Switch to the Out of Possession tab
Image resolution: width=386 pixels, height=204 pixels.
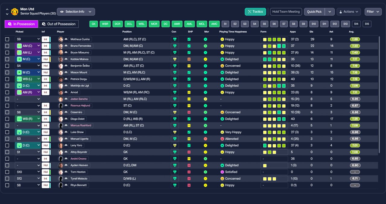(59, 24)
